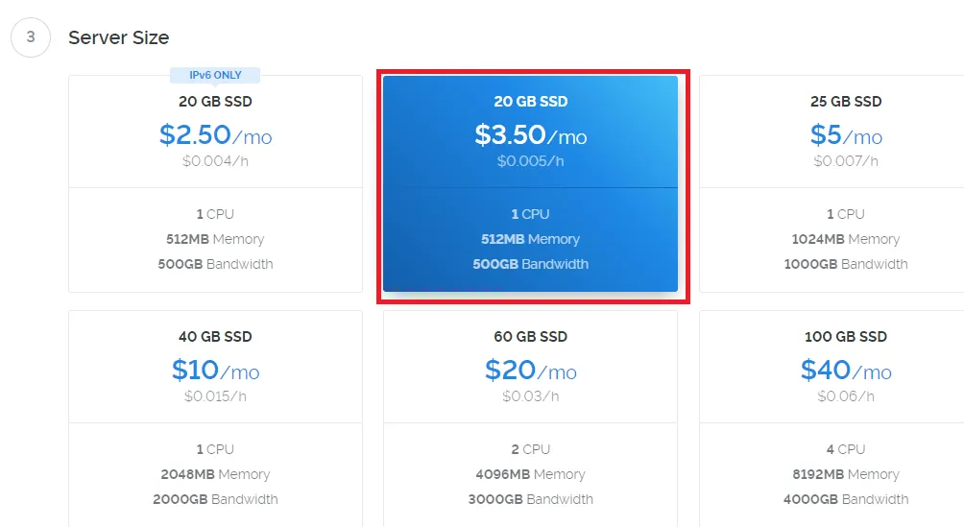Click the IPv6 ONLY badge
This screenshot has height=527, width=964.
tap(215, 75)
